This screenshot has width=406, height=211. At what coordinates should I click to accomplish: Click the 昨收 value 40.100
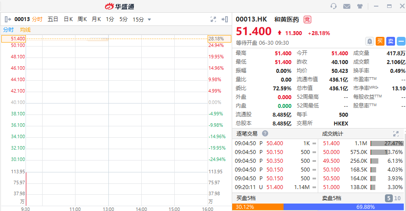point(340,62)
